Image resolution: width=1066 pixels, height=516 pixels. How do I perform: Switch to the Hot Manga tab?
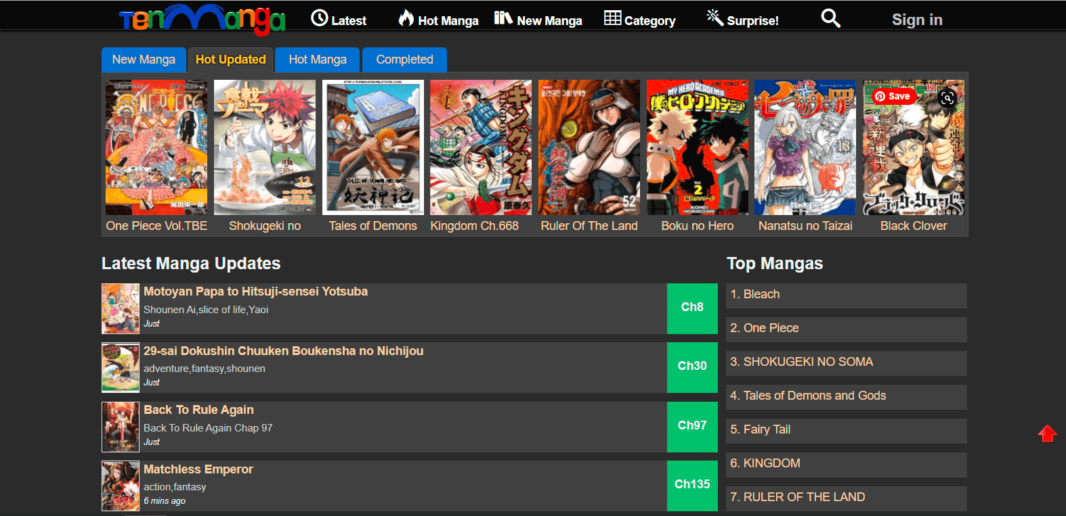click(318, 60)
